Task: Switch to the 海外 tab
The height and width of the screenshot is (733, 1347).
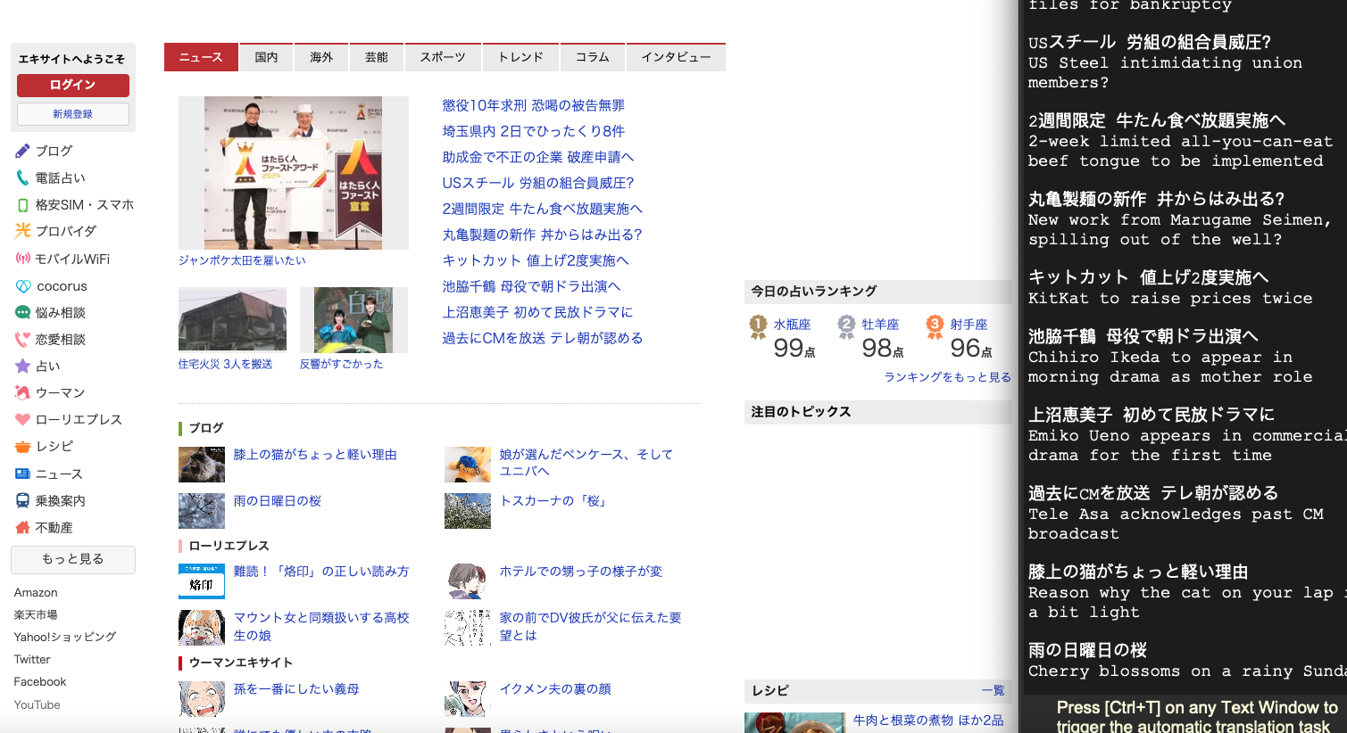Action: [321, 57]
